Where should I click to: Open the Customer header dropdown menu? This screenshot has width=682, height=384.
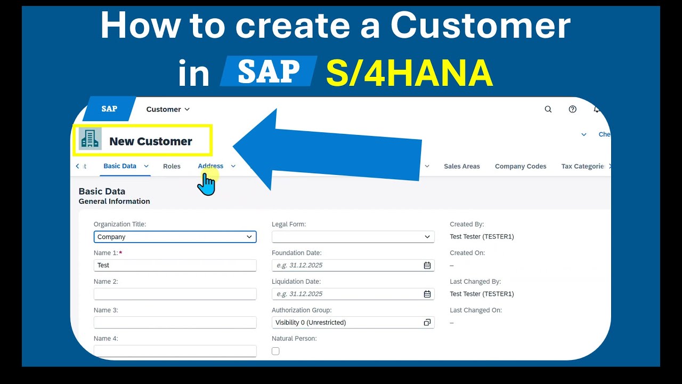(168, 109)
